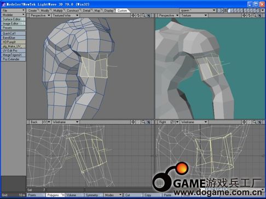Viewport: 266px width, 199px height.
Task: Click zoom magnifier in the Back viewport
Action: click(x=143, y=122)
